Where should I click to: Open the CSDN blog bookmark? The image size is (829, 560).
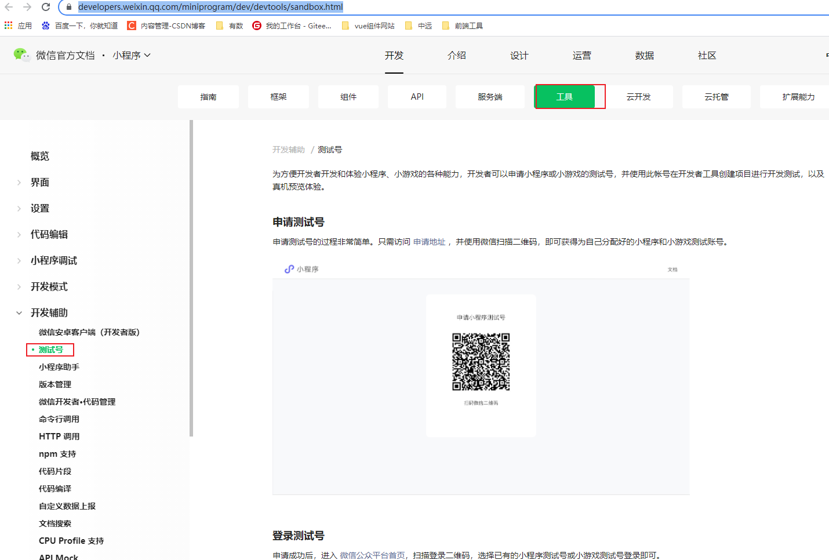[x=166, y=26]
